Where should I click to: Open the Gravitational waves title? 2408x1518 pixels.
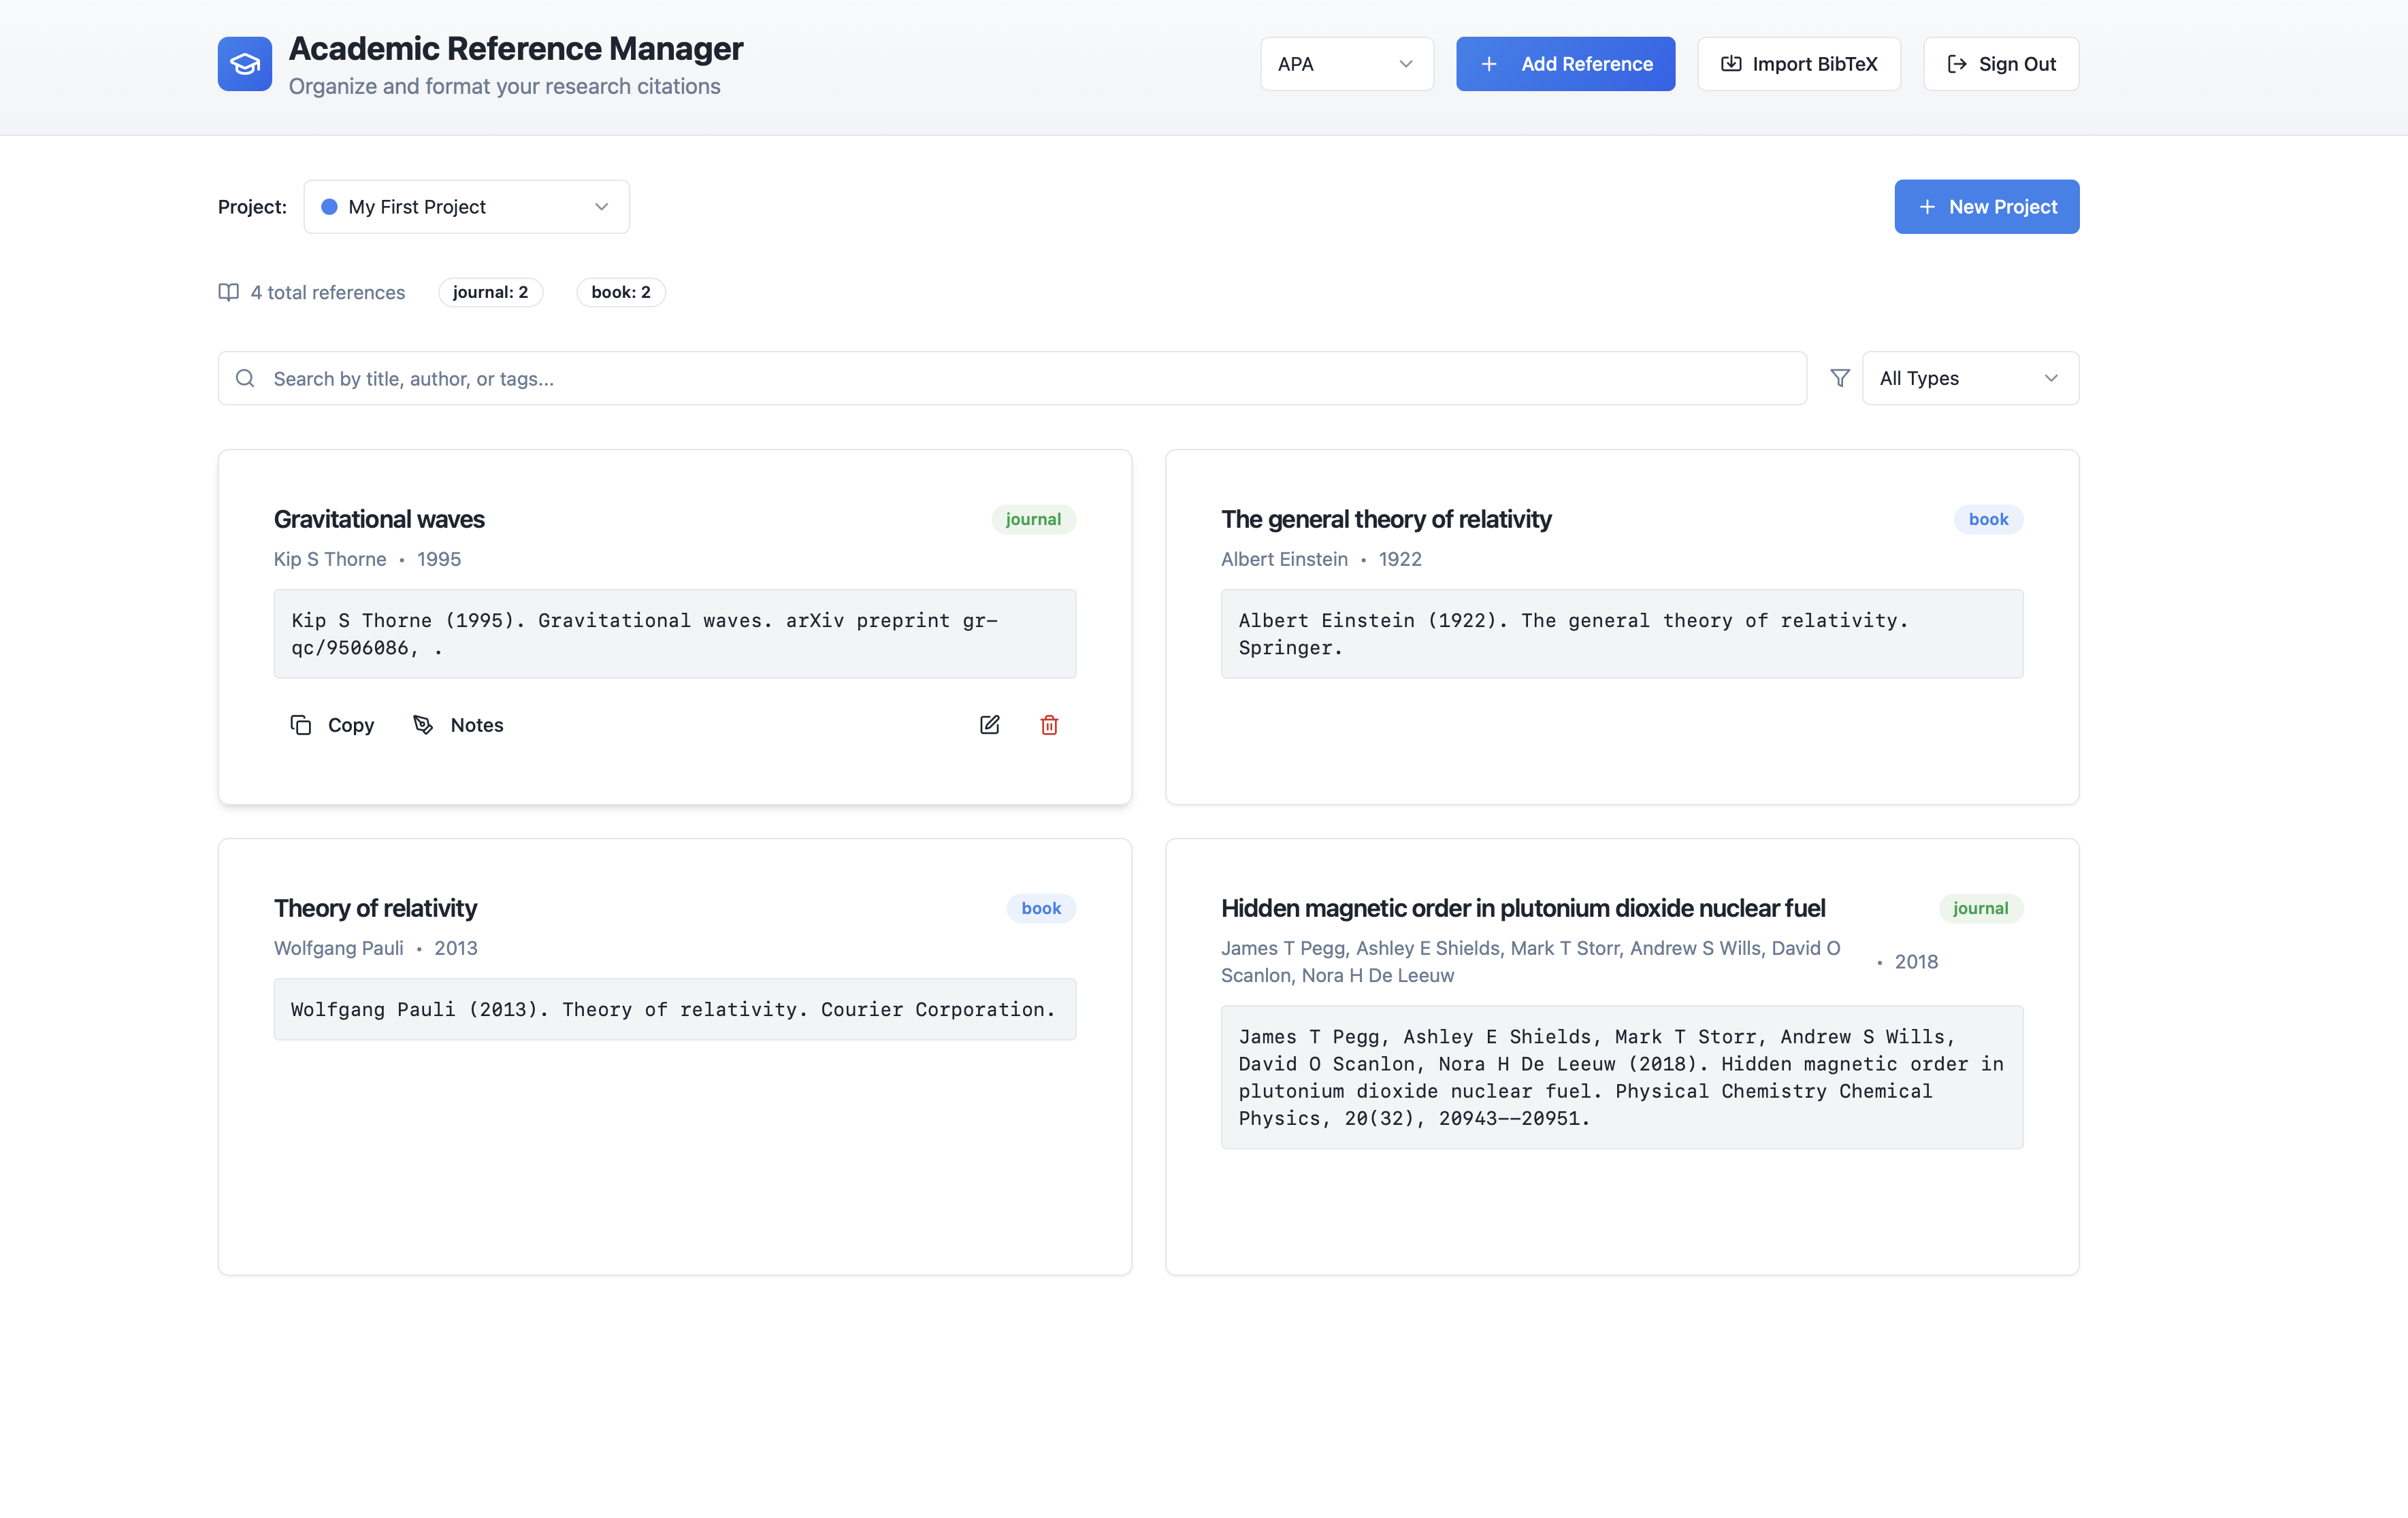pyautogui.click(x=379, y=519)
